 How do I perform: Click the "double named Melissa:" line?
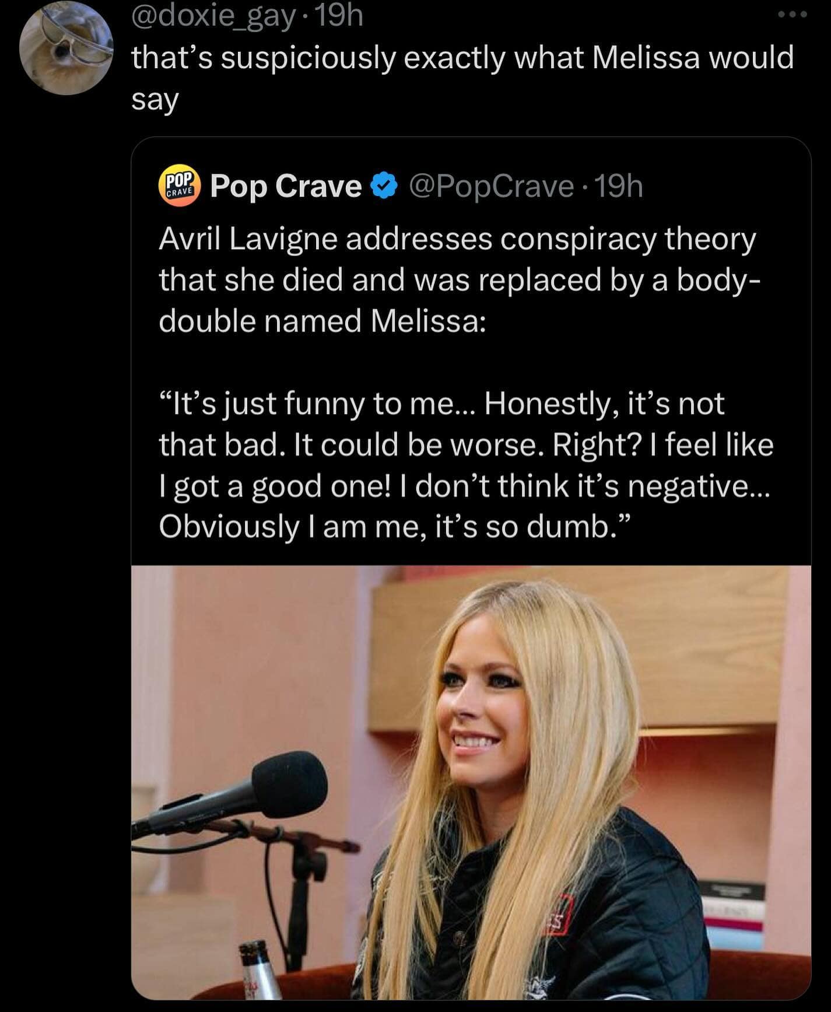(322, 321)
